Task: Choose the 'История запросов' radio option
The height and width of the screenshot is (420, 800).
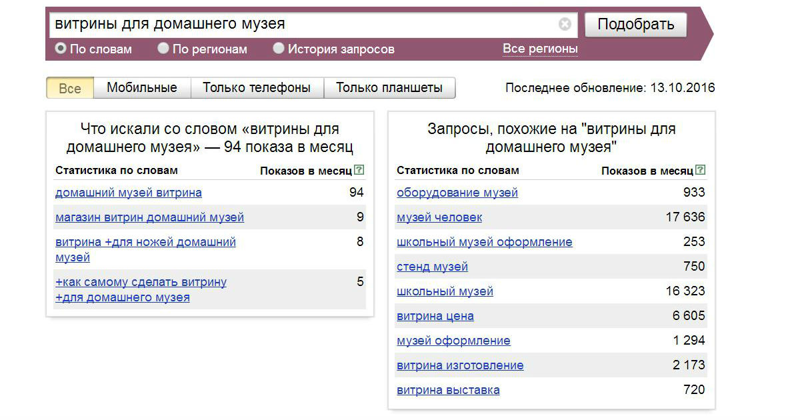Action: (x=279, y=49)
